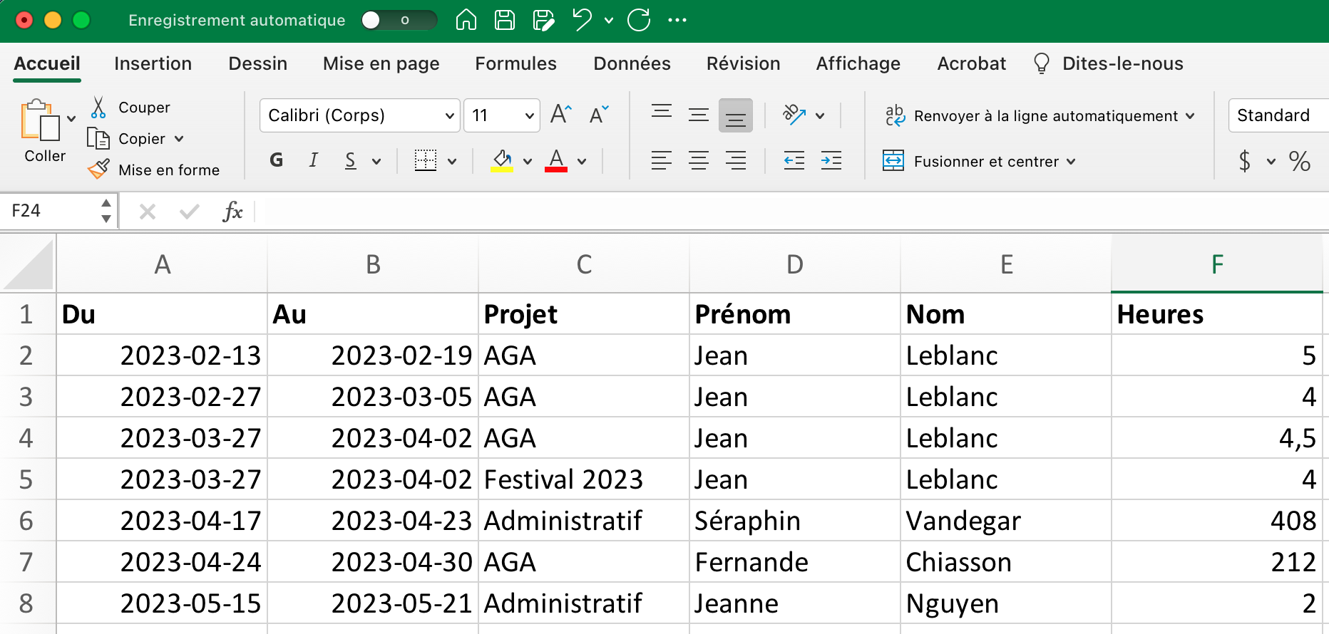1329x634 pixels.
Task: Click the Undo arrow icon
Action: coord(582,20)
